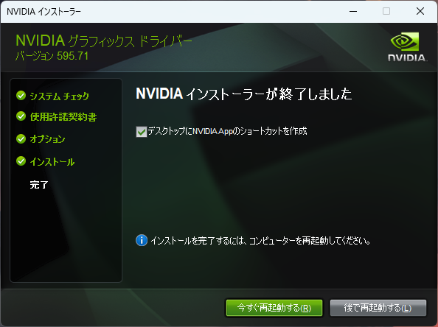Uncheck the NVIDIA App desktop shortcut checkbox
The width and height of the screenshot is (438, 327).
(x=142, y=131)
